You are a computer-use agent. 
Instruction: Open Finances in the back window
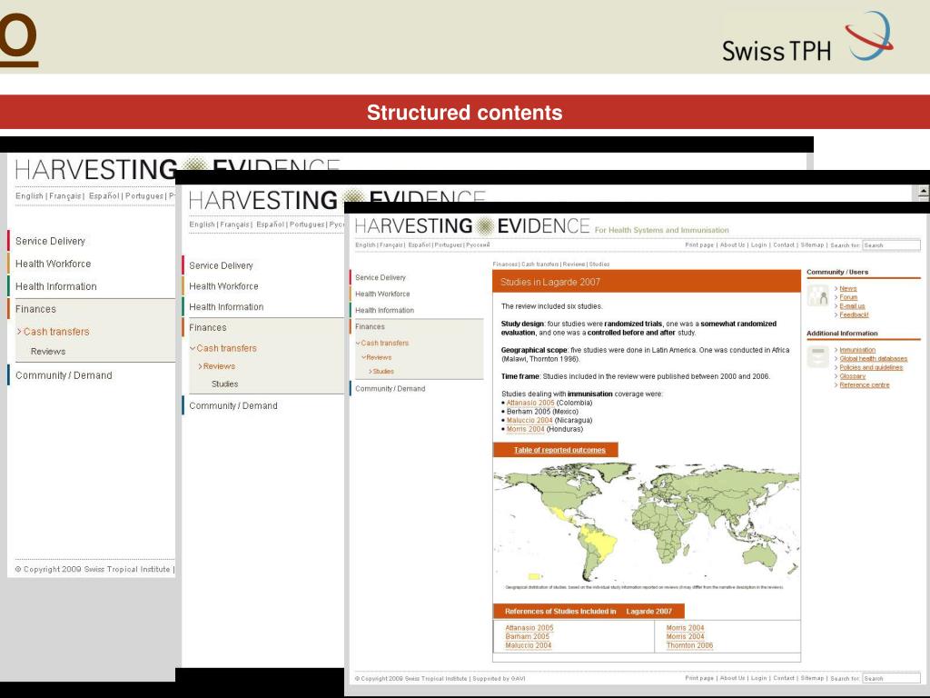35,309
